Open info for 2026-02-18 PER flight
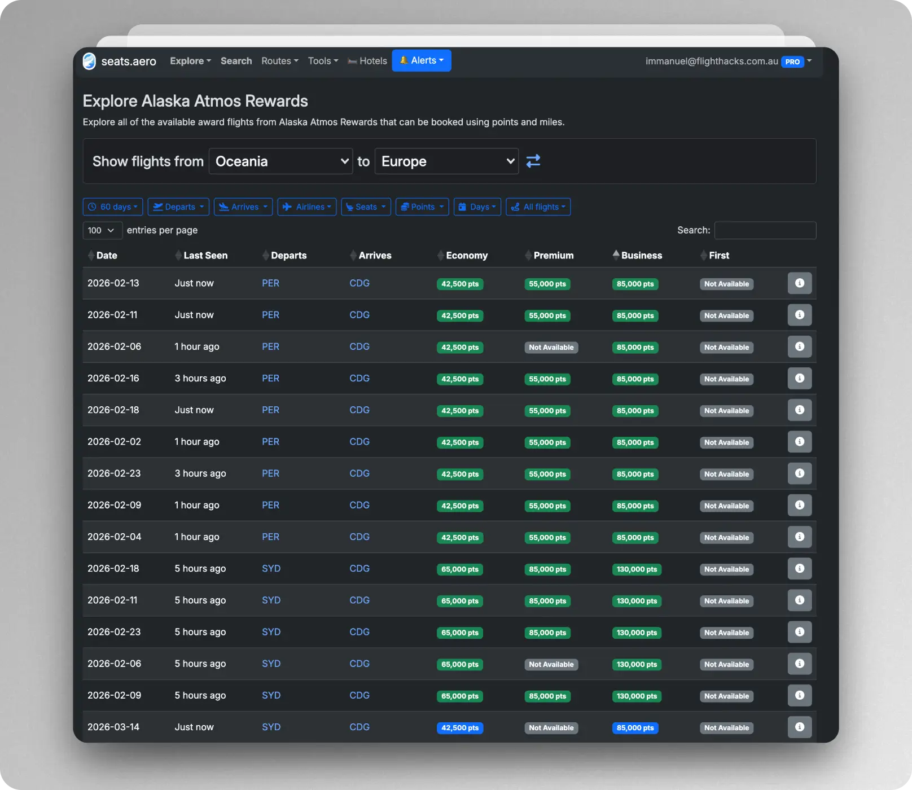912x790 pixels. click(800, 410)
